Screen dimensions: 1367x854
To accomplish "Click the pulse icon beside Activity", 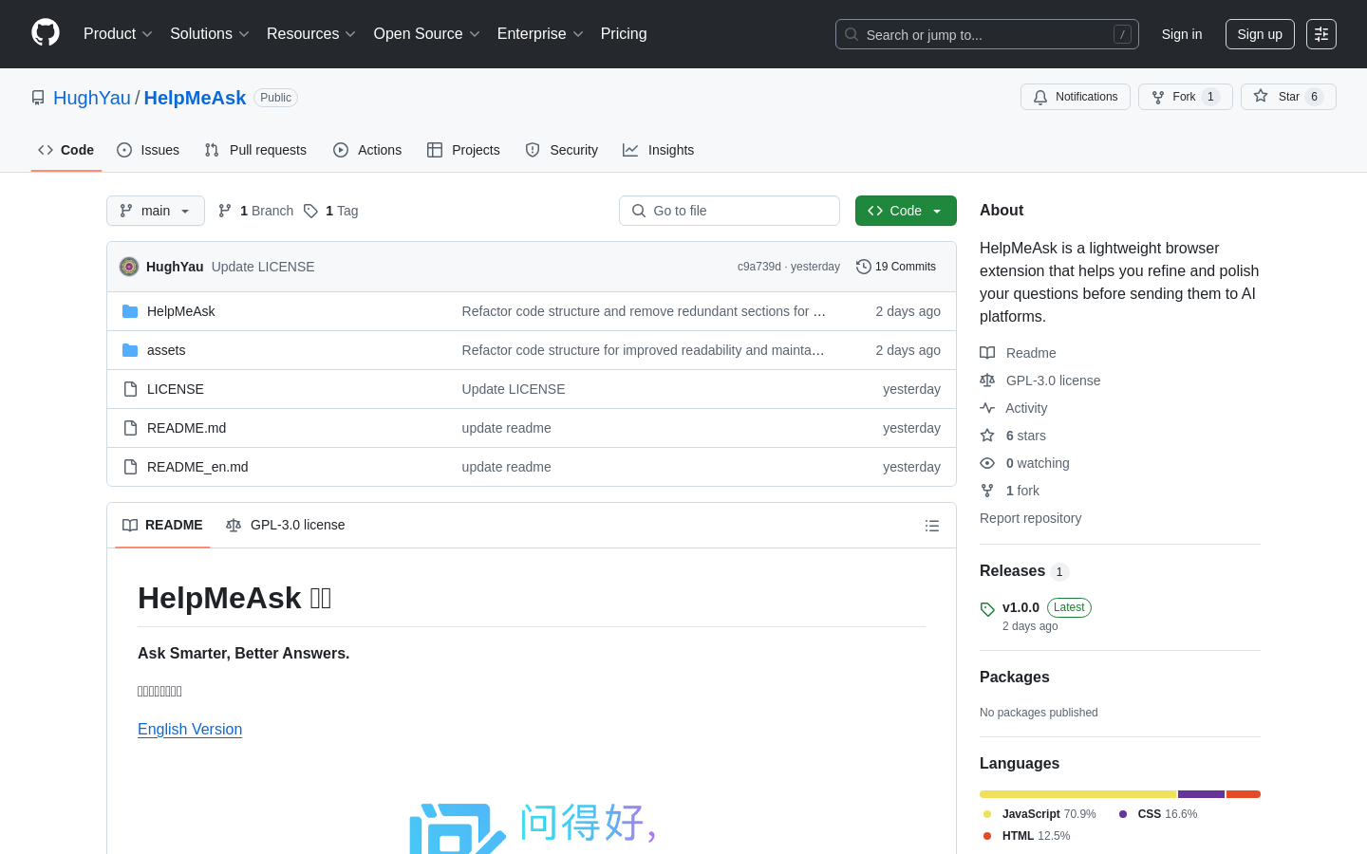I will (987, 408).
